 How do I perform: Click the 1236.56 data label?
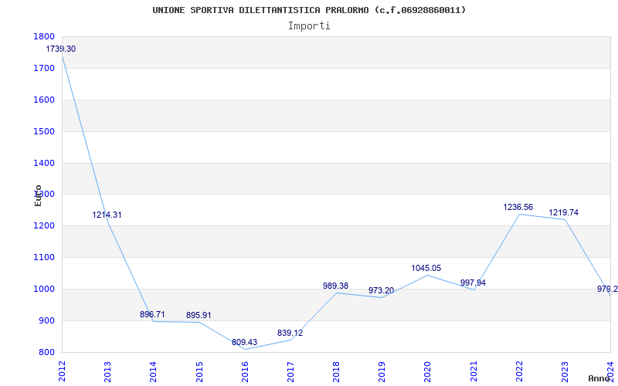click(x=518, y=207)
